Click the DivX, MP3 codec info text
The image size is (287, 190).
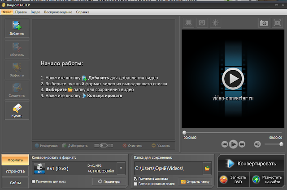(95, 166)
